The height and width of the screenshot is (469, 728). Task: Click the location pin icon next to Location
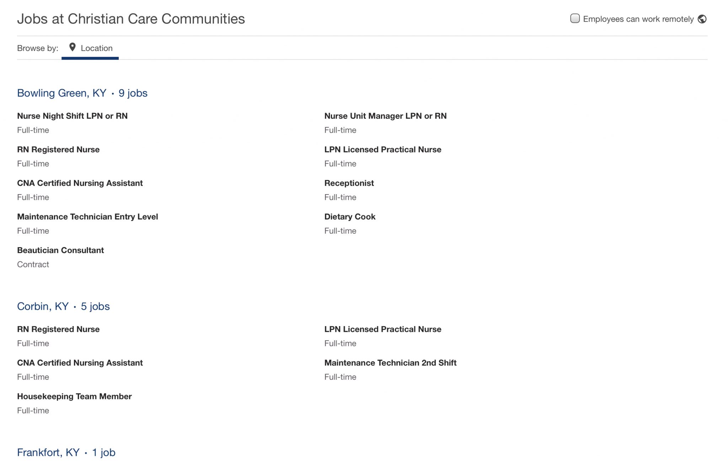click(73, 47)
